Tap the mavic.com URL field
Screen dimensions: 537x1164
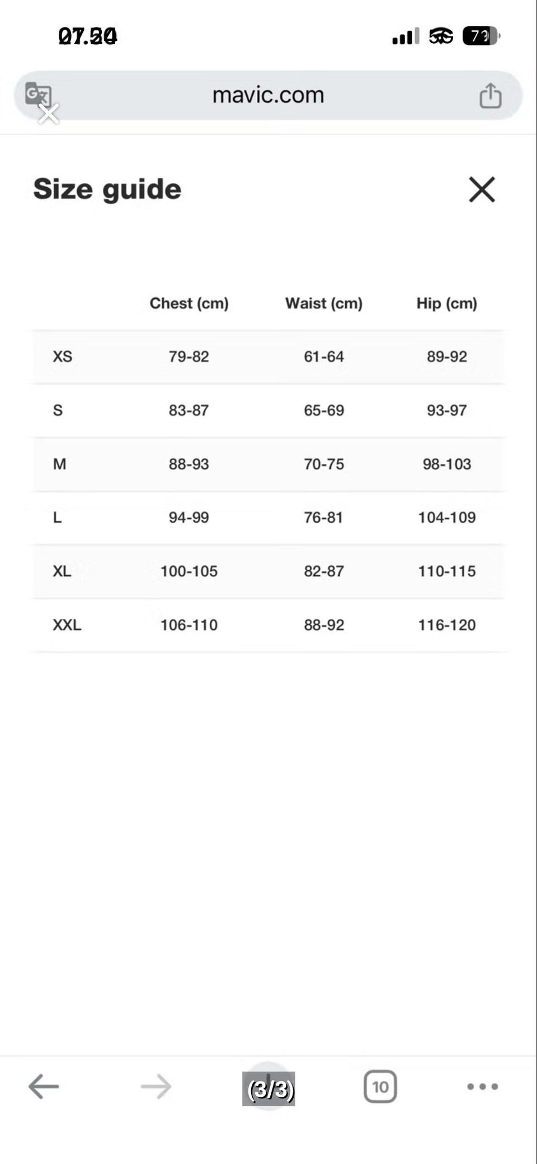click(x=268, y=95)
